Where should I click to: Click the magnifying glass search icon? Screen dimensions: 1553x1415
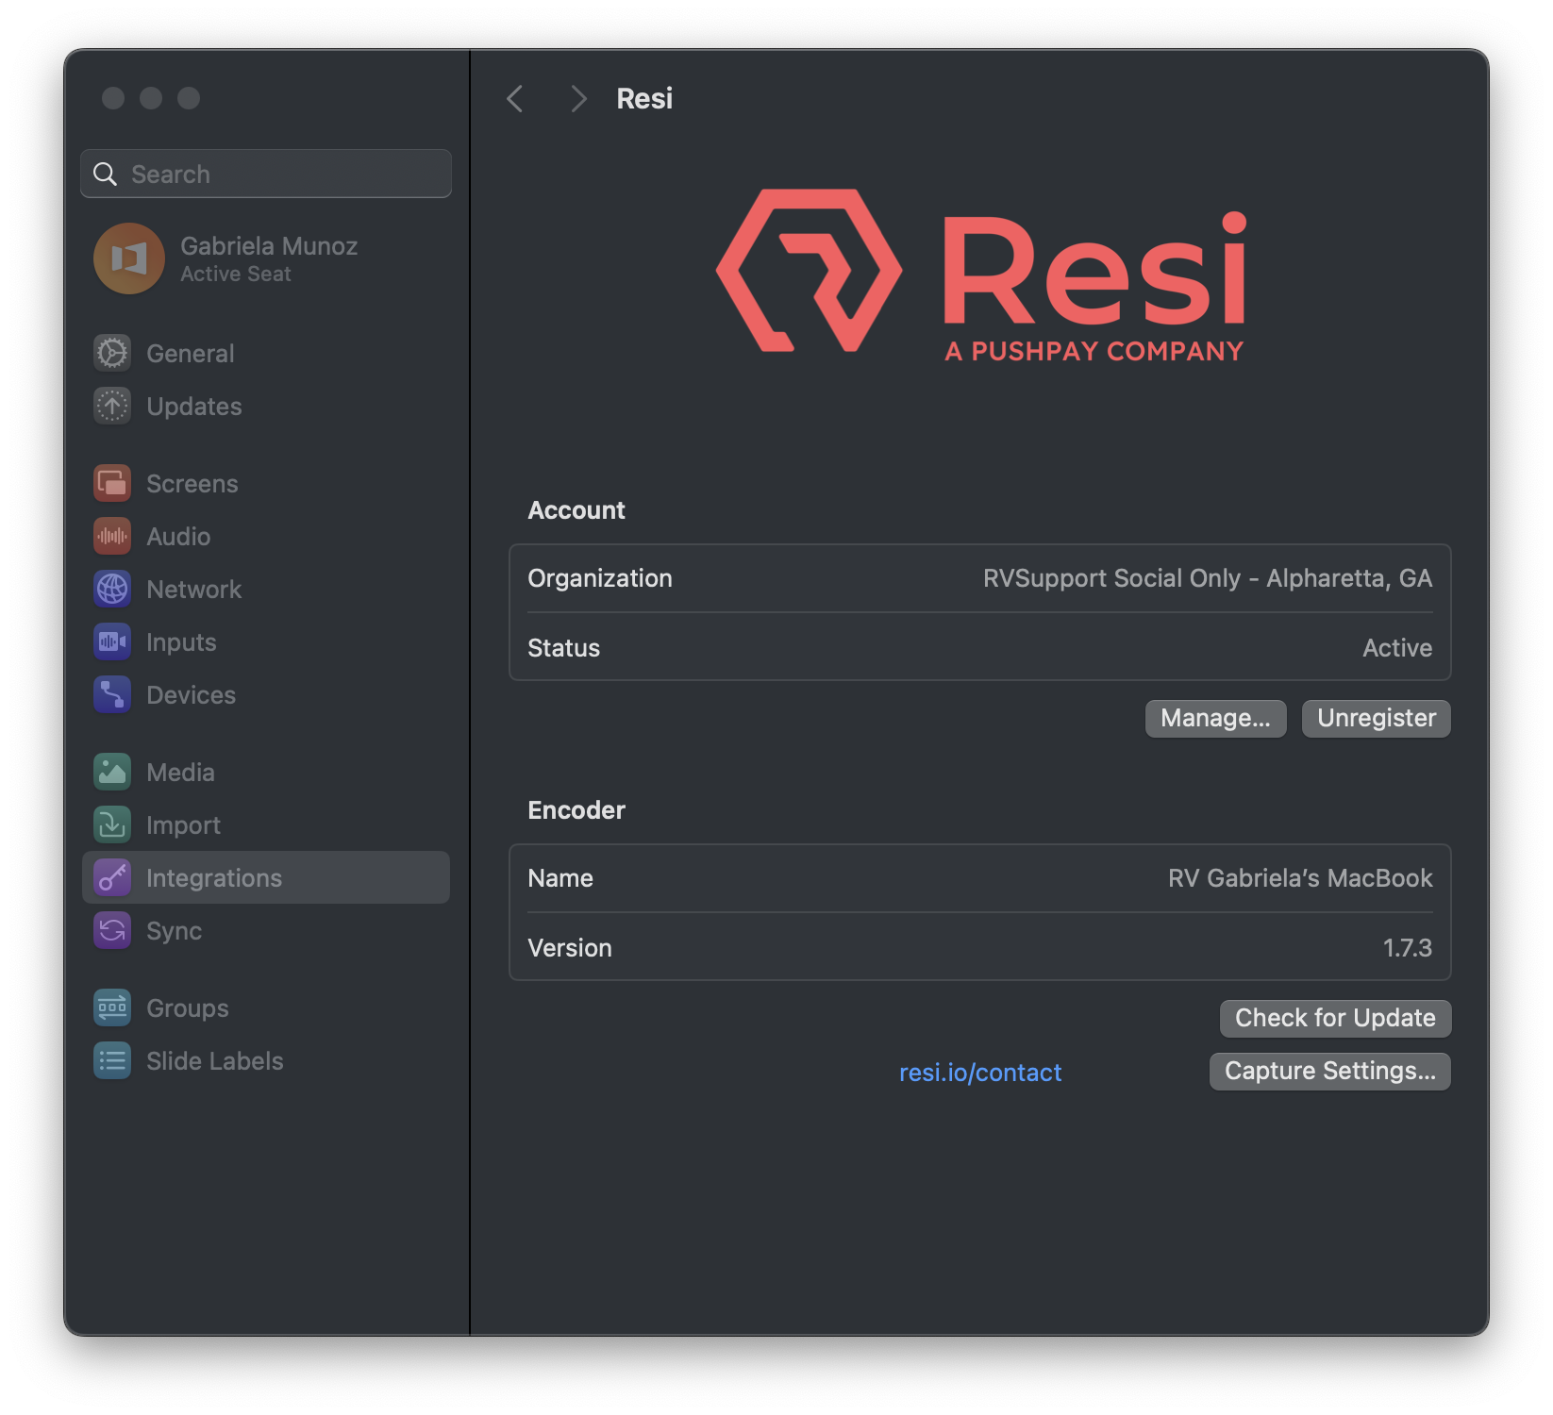coord(105,174)
